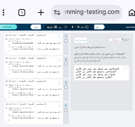Click answer option 1 code snippet

click(33, 44)
